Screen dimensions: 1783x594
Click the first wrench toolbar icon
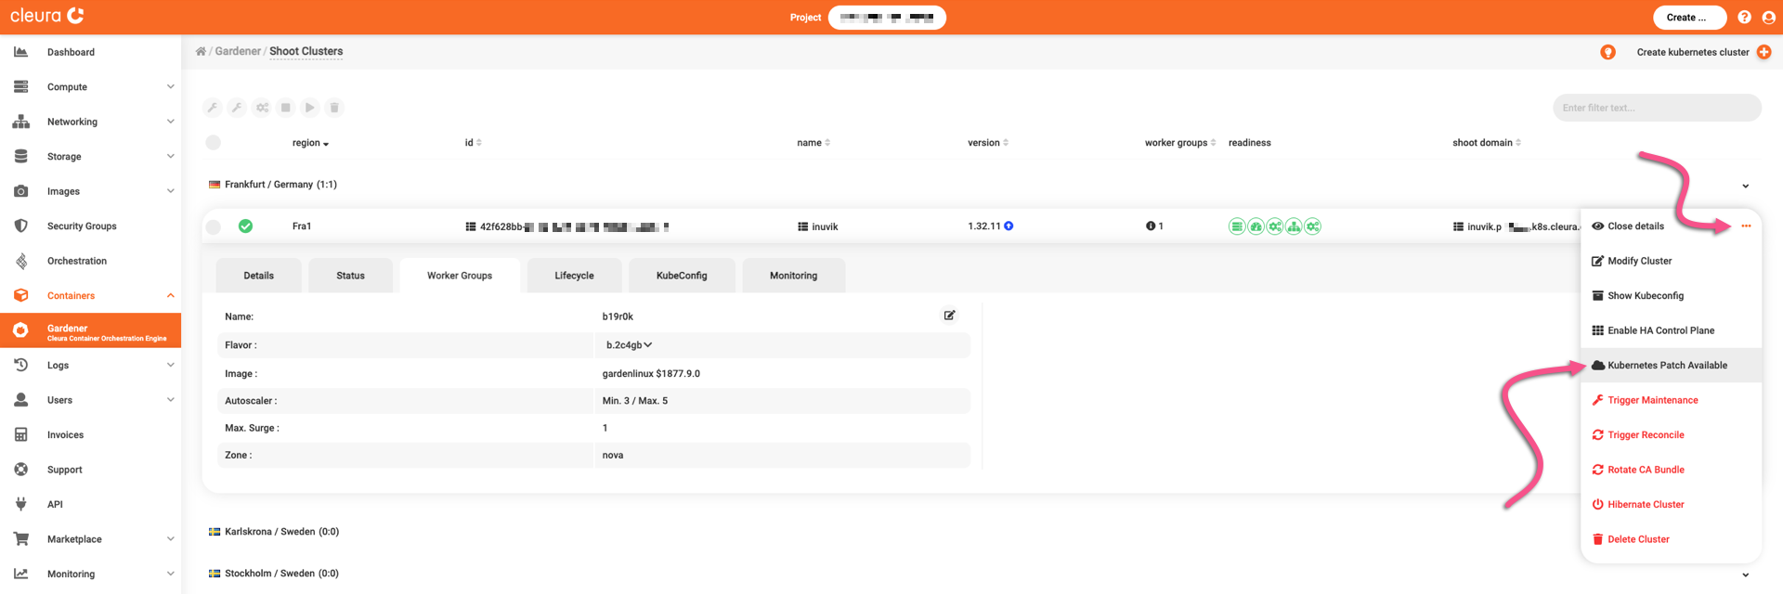coord(213,108)
